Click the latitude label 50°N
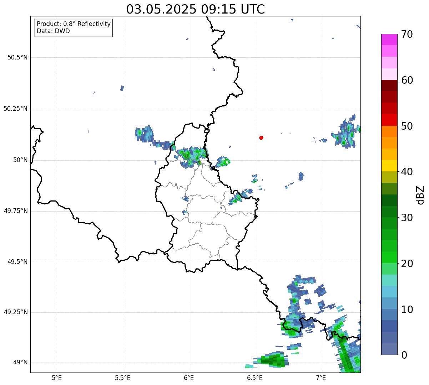The height and width of the screenshot is (385, 429). point(20,160)
